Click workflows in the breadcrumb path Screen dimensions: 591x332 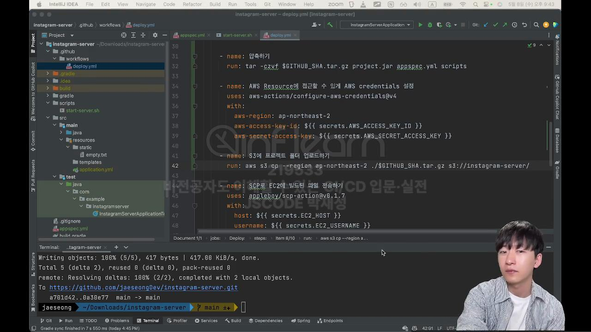coord(110,25)
